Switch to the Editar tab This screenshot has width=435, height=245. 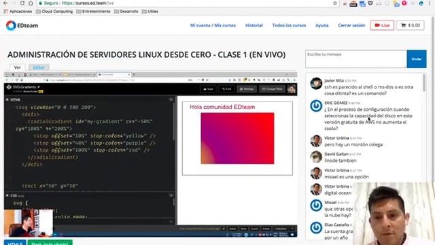point(39,67)
